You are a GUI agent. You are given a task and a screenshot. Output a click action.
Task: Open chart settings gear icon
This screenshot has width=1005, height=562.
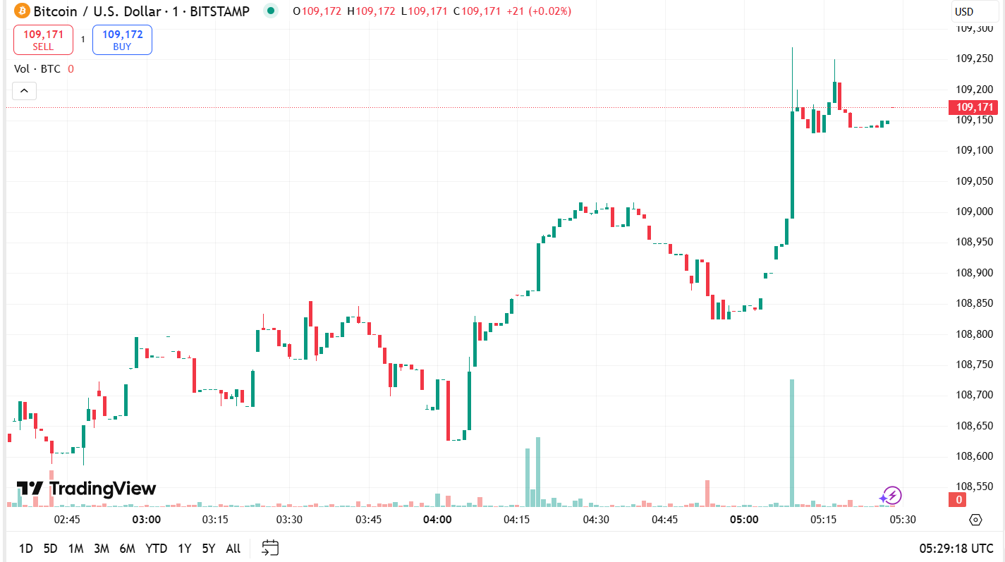[x=975, y=520]
